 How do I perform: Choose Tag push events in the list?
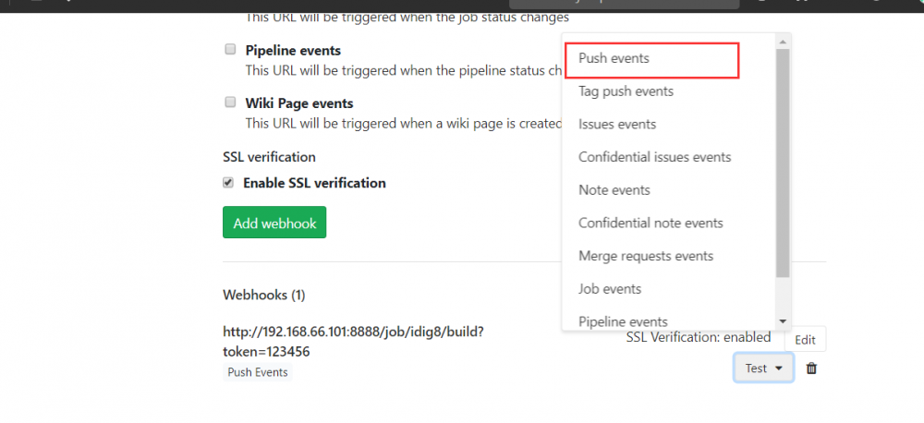(626, 91)
